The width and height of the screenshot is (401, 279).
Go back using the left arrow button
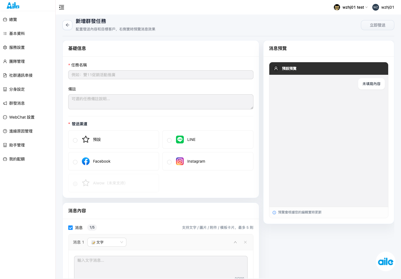pyautogui.click(x=67, y=25)
